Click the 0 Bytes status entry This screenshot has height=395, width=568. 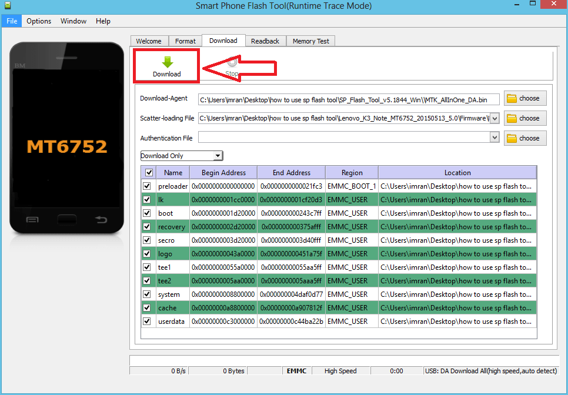[x=218, y=371]
